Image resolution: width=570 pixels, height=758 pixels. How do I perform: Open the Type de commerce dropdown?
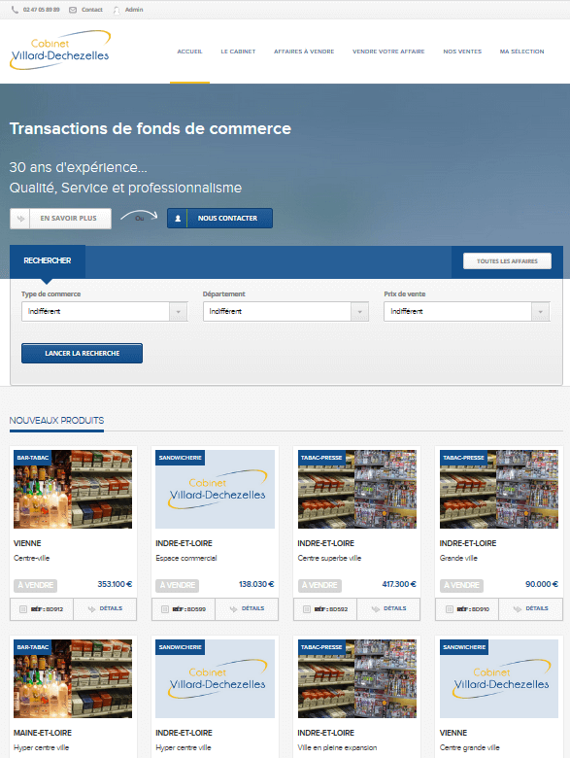(x=104, y=312)
